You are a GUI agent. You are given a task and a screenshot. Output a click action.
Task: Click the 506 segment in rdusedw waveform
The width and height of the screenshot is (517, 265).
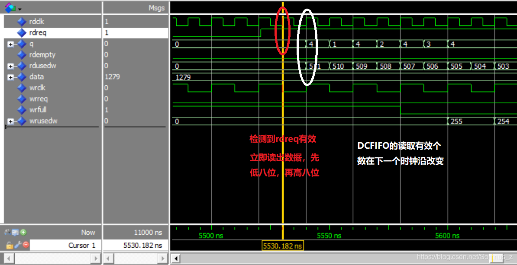[436, 66]
